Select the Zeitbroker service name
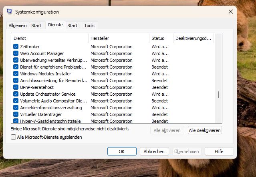The image size is (256, 177). (x=30, y=47)
